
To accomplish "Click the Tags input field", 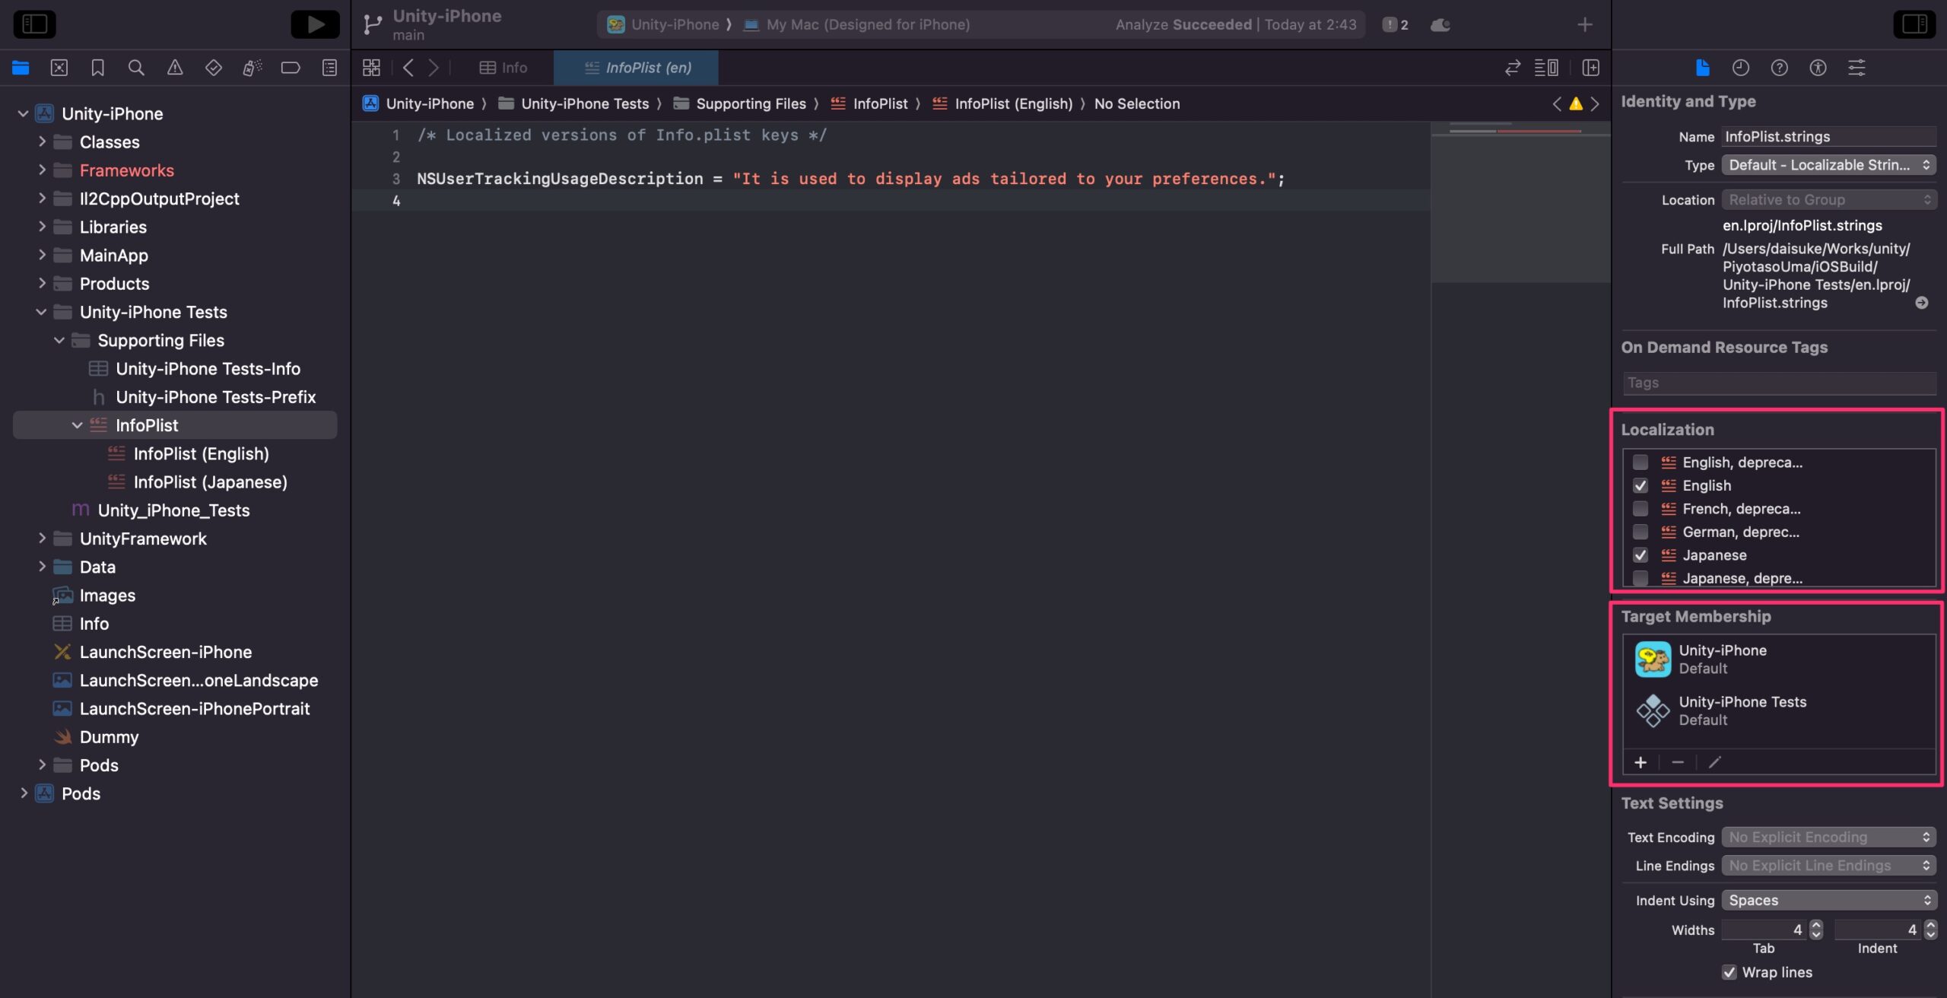I will click(x=1780, y=383).
